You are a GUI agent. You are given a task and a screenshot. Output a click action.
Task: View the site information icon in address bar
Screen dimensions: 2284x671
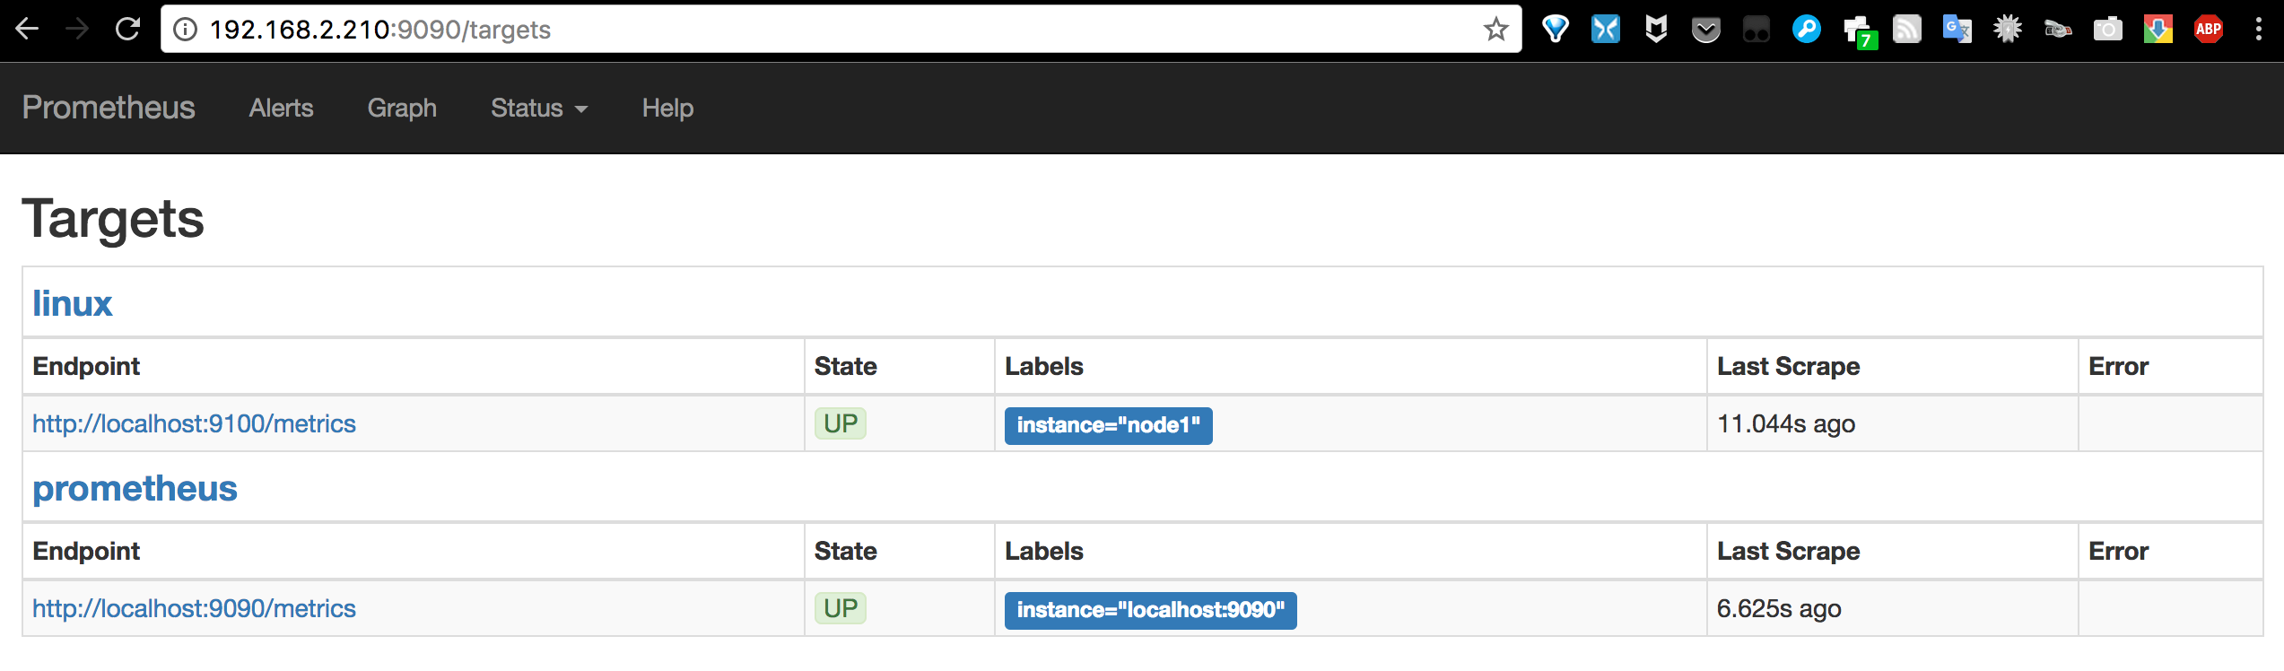[x=185, y=30]
